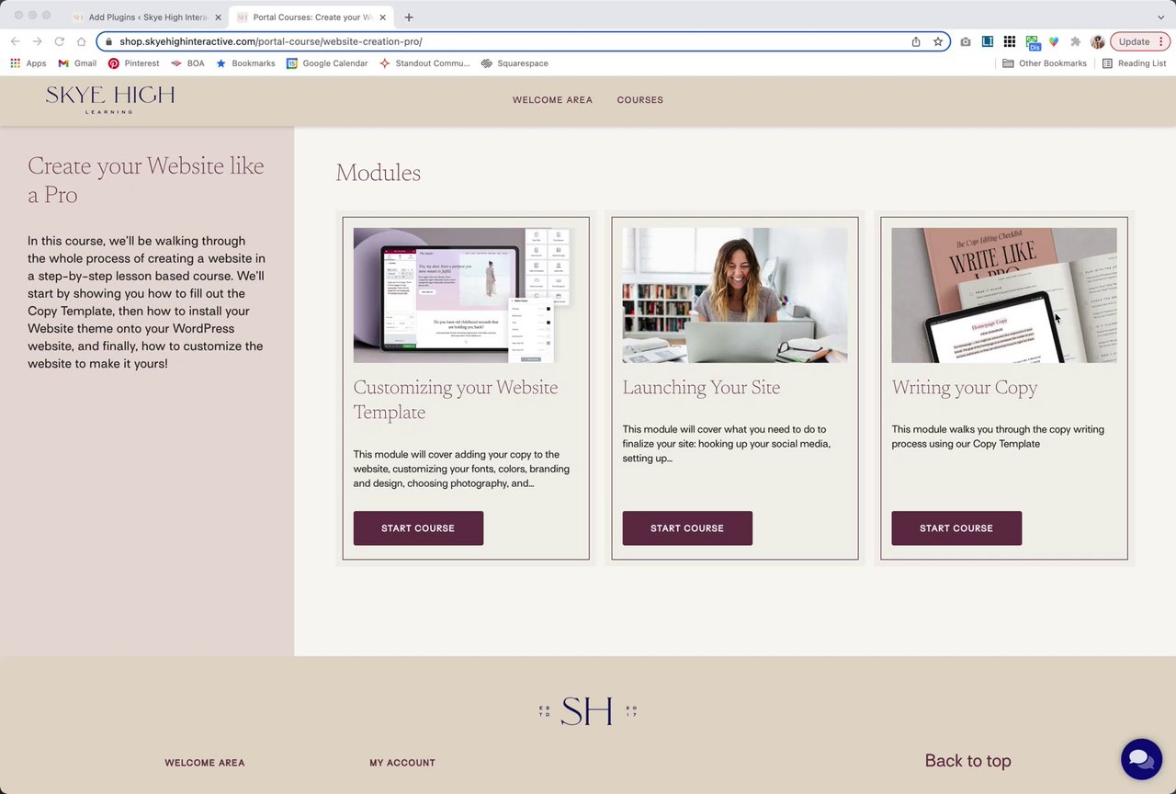The height and width of the screenshot is (794, 1176).
Task: Click the Modules heading
Action: point(378,173)
